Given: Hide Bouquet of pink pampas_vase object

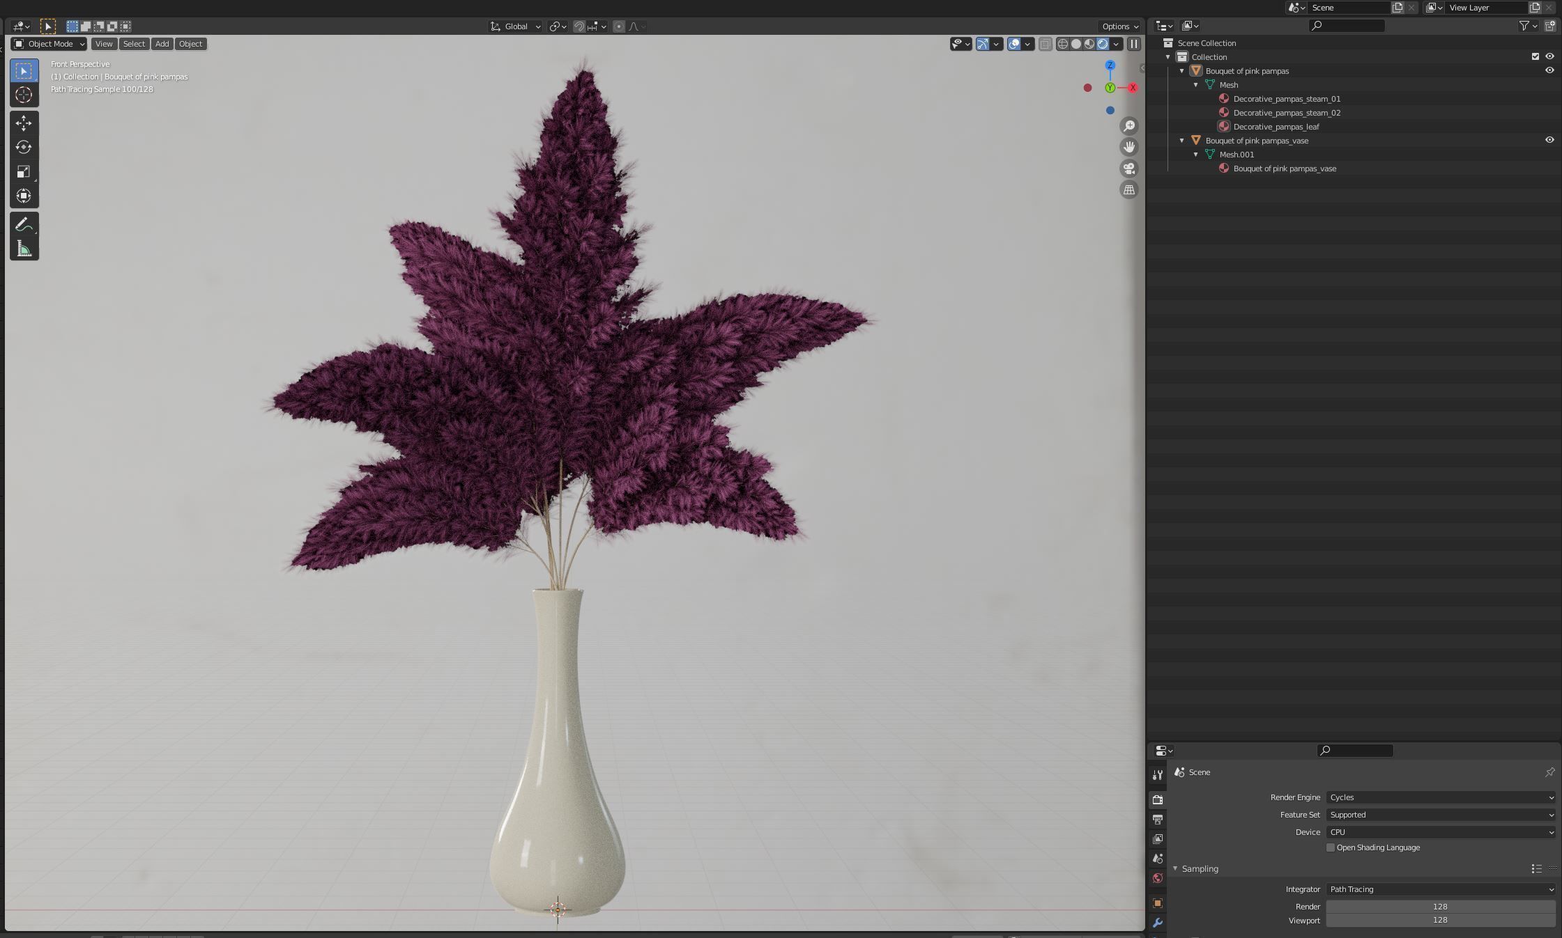Looking at the screenshot, I should tap(1549, 140).
